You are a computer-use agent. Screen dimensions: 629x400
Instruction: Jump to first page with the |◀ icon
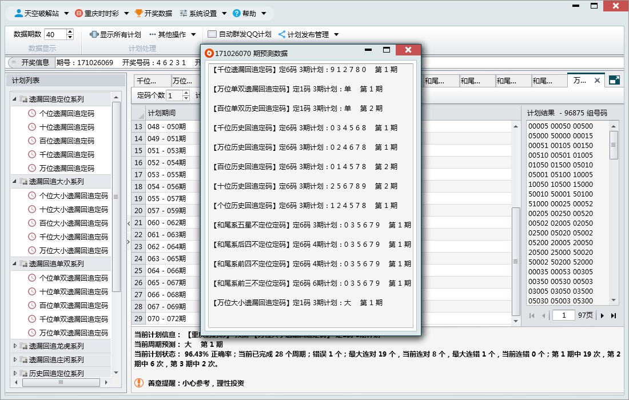(532, 315)
